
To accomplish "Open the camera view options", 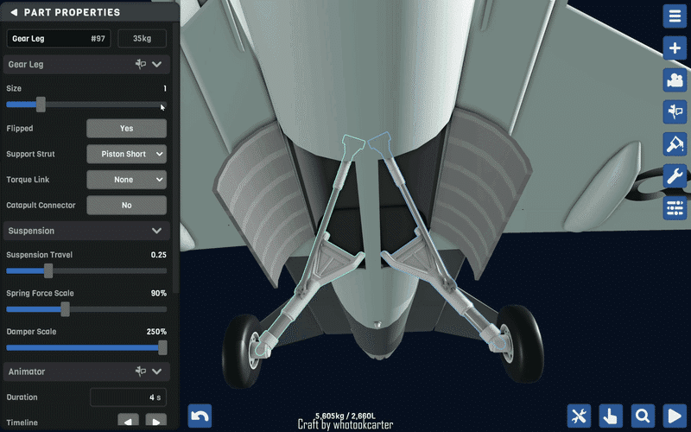I will click(x=675, y=80).
